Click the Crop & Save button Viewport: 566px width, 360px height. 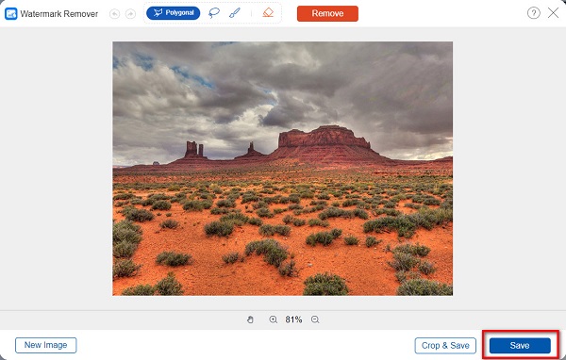coord(445,346)
